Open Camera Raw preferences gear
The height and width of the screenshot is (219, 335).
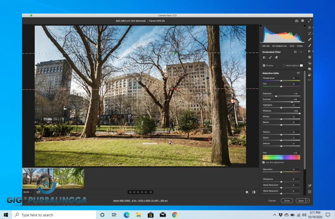(x=302, y=20)
